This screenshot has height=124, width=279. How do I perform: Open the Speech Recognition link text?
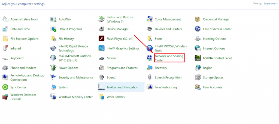(168, 78)
